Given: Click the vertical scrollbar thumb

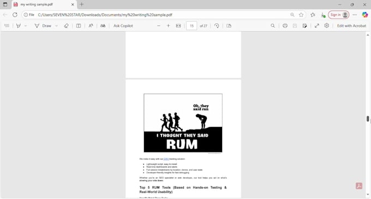Looking at the screenshot, I should tap(368, 119).
